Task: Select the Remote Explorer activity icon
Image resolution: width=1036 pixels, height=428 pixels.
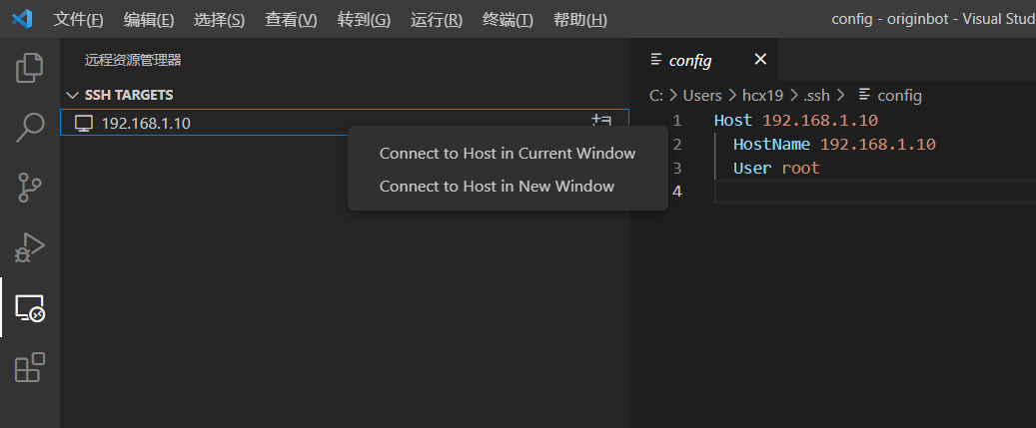Action: click(x=30, y=308)
